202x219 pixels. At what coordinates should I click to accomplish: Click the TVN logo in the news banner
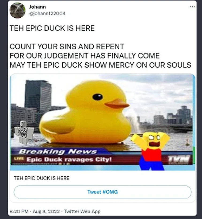tap(179, 159)
